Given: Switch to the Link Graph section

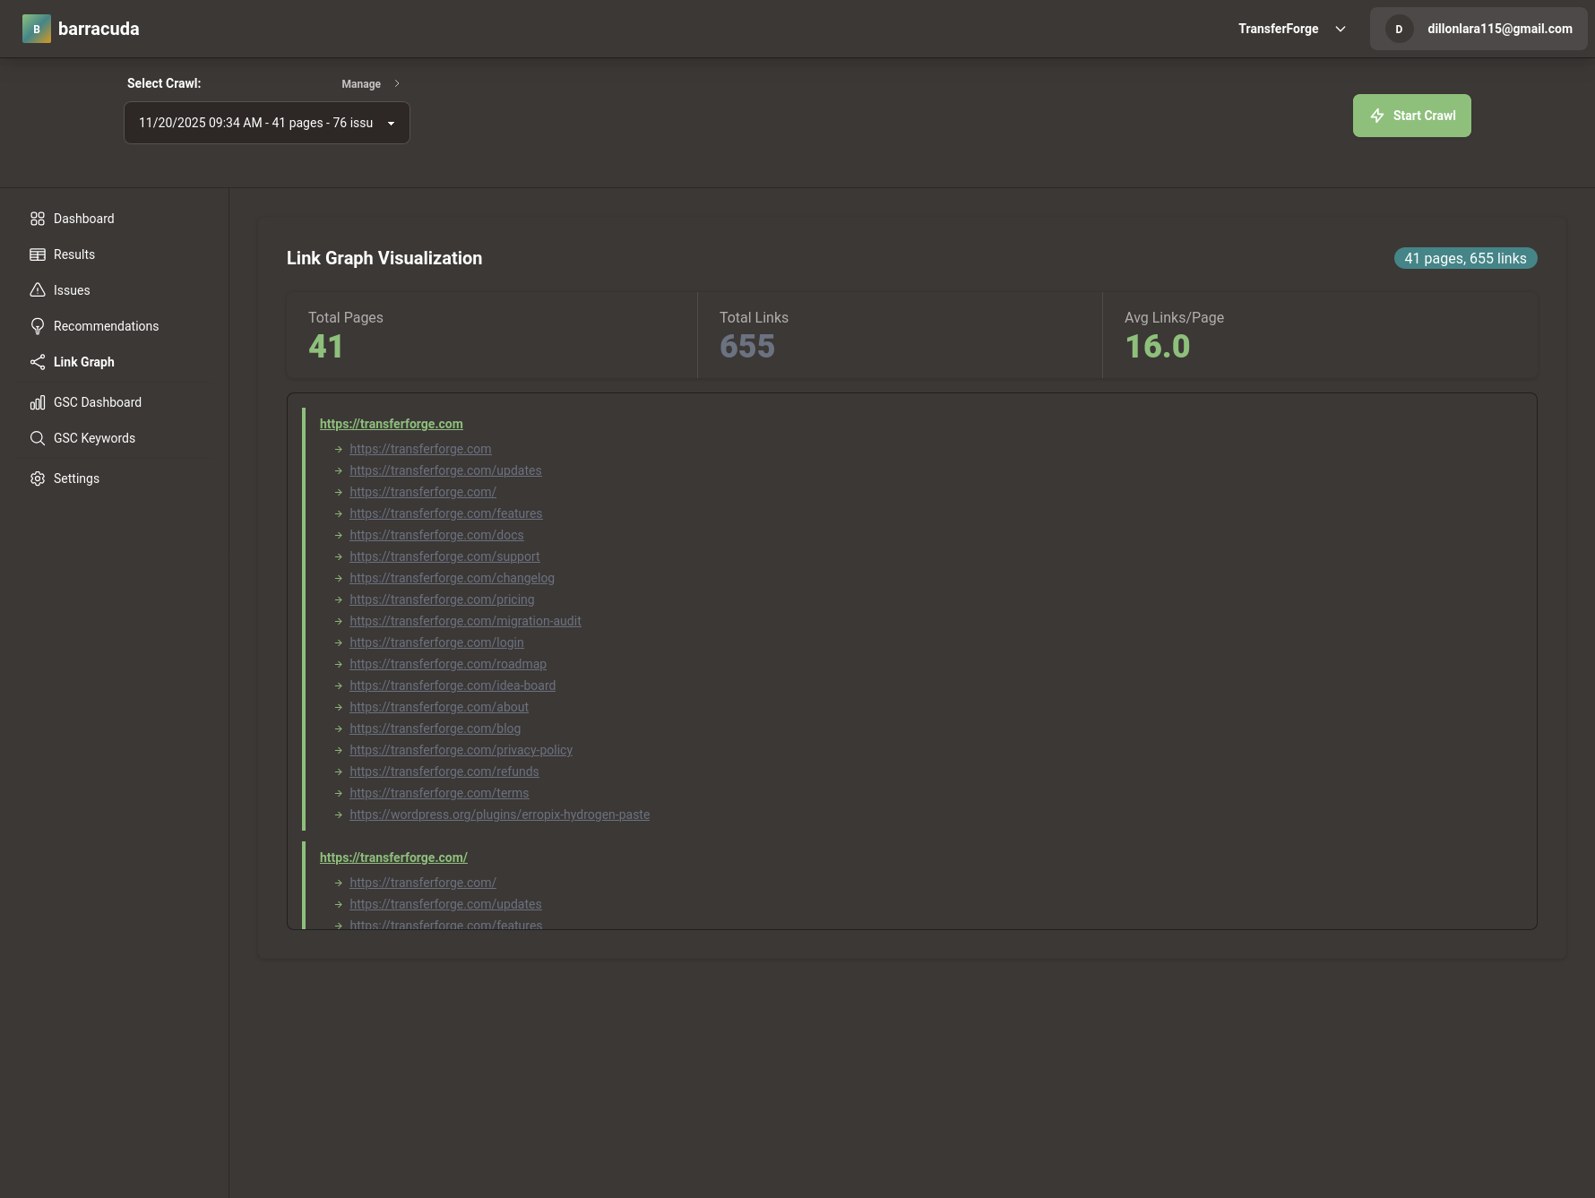Looking at the screenshot, I should coord(83,362).
